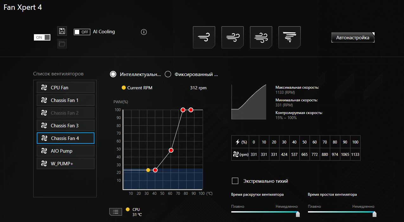Enable the Экстремально тихий checkbox
The width and height of the screenshot is (404, 222).
[235, 181]
